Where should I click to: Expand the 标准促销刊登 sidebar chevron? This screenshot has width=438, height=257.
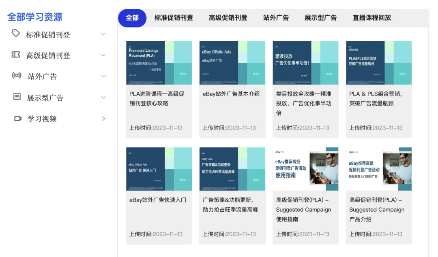[103, 34]
